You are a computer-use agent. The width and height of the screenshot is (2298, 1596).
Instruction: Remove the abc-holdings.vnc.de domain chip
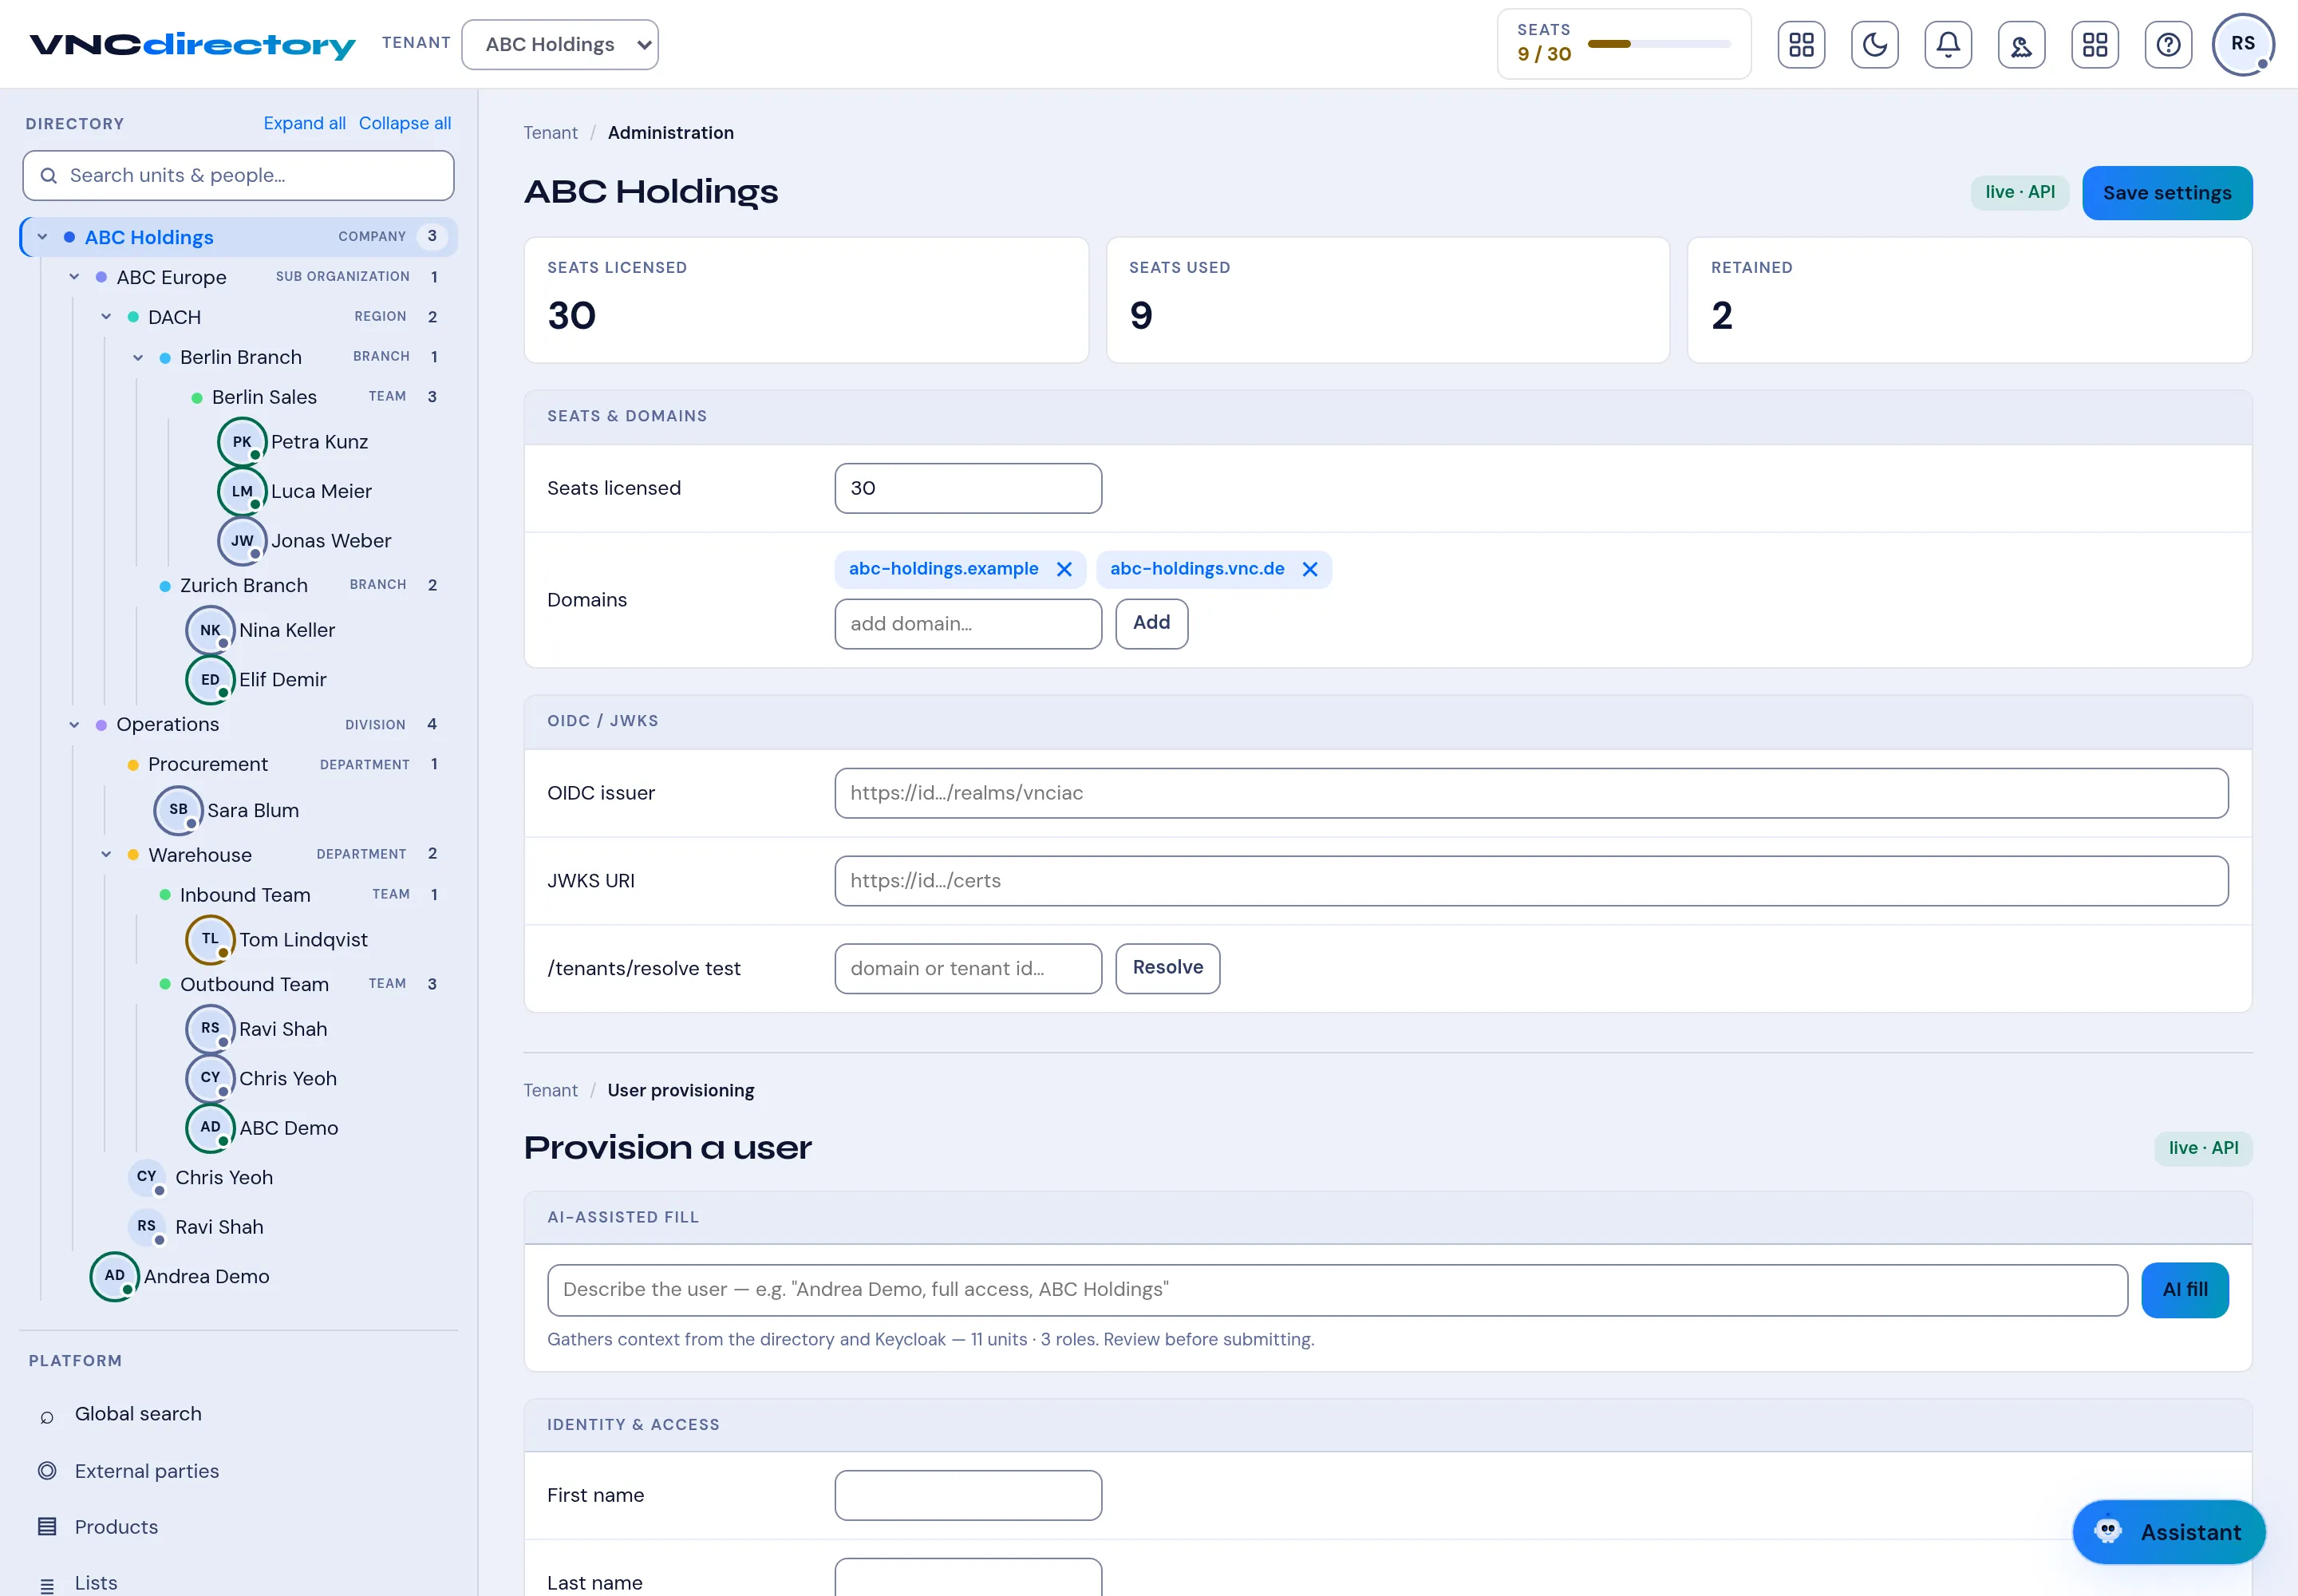point(1309,569)
